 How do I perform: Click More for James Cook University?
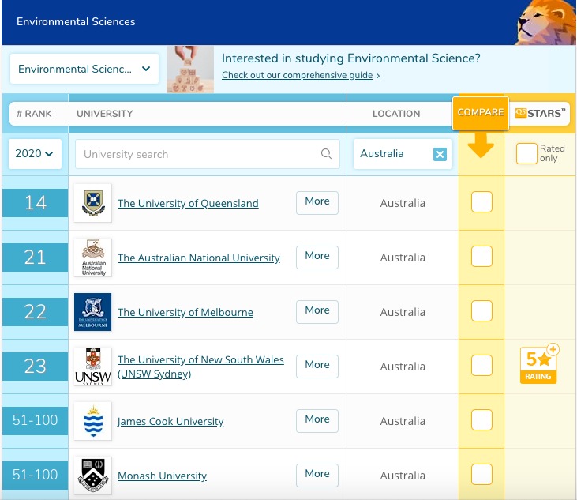(317, 420)
